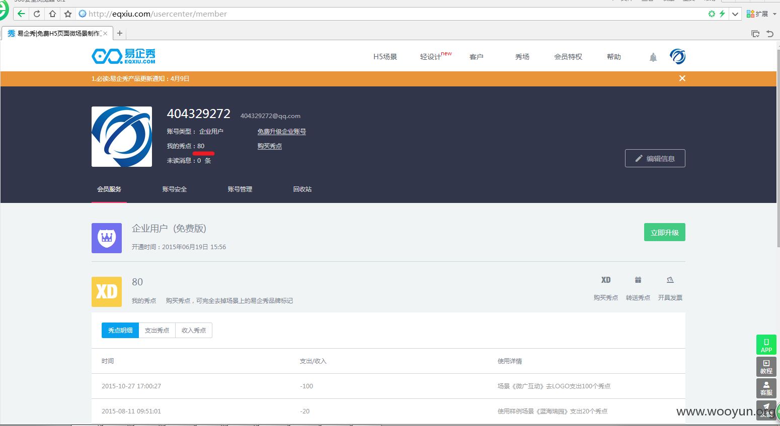The image size is (780, 426).
Task: Click 开通时间 2015年06月19日 text
Action: [179, 247]
